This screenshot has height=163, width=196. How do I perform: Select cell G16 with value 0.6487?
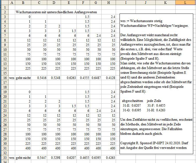[x=96, y=78]
